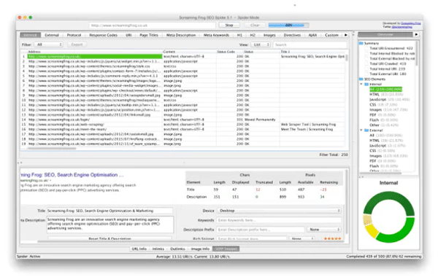The height and width of the screenshot is (277, 438).
Task: Click Reset Title & Description button
Action: click(109, 239)
